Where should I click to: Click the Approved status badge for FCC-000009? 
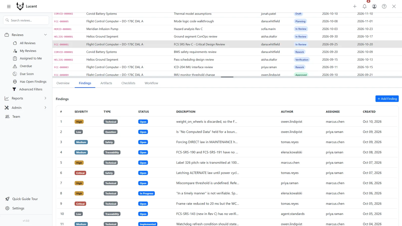301,75
